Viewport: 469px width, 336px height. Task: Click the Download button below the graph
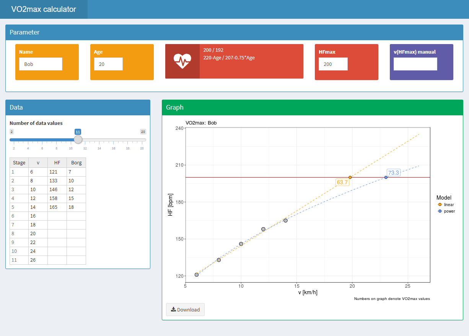pos(185,310)
